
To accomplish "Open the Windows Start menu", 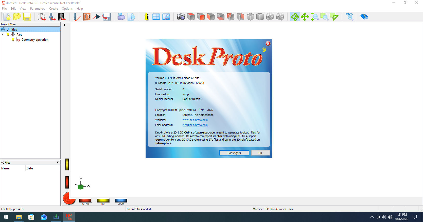I will coord(6,217).
